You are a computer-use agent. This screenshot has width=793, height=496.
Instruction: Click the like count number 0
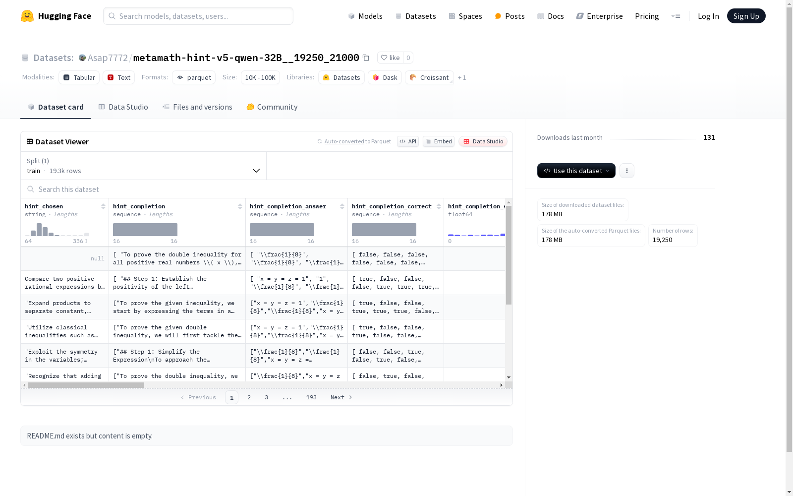point(408,58)
